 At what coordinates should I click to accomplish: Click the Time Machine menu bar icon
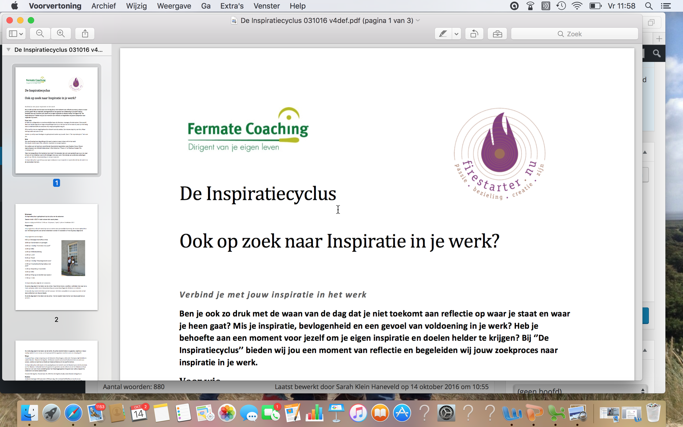561,6
